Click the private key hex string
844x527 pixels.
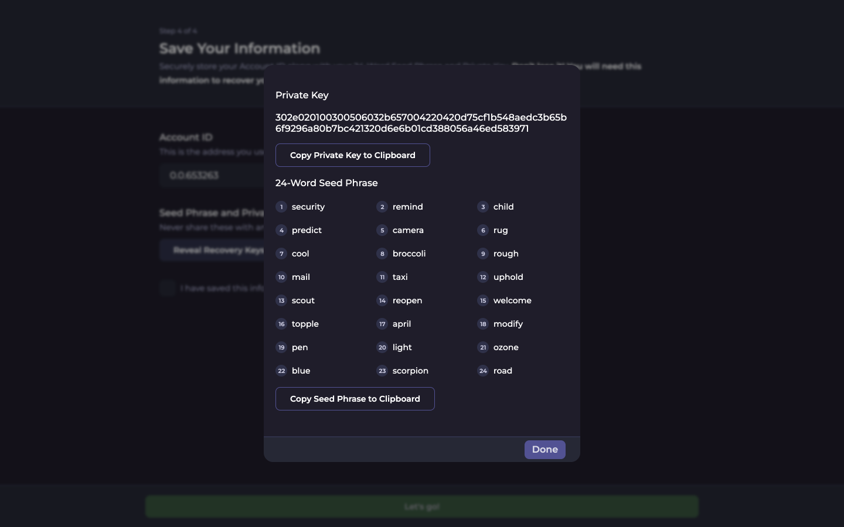click(x=421, y=123)
